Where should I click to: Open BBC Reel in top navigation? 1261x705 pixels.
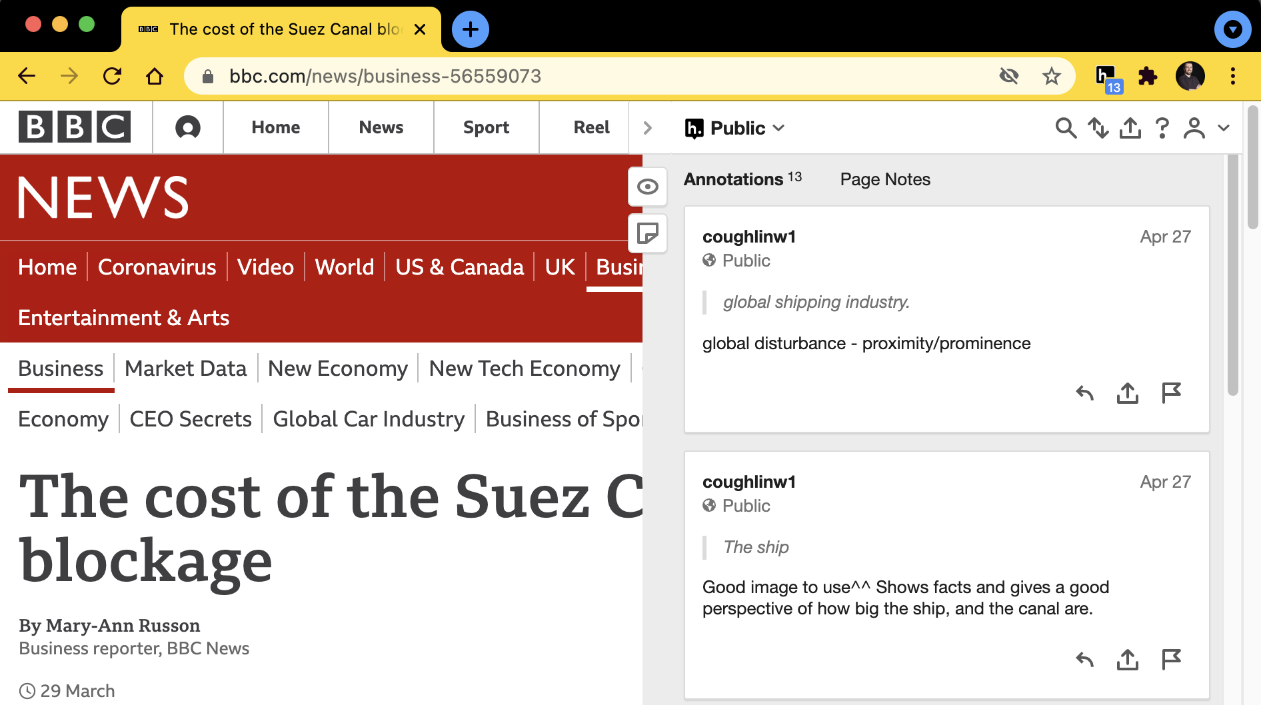click(592, 127)
